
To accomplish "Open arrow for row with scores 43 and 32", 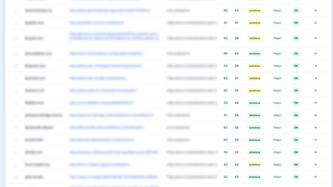I will [x=315, y=164].
